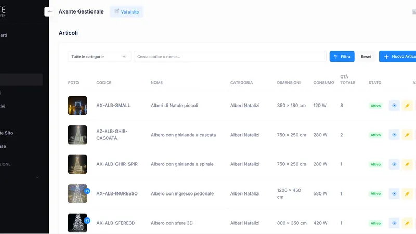Open the 'Vai al sito' link
Viewport: 416px width, 234px height.
[126, 11]
